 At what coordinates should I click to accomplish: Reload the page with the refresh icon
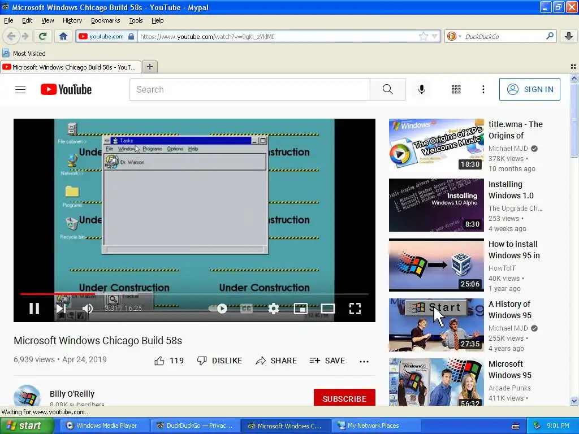[x=42, y=36]
